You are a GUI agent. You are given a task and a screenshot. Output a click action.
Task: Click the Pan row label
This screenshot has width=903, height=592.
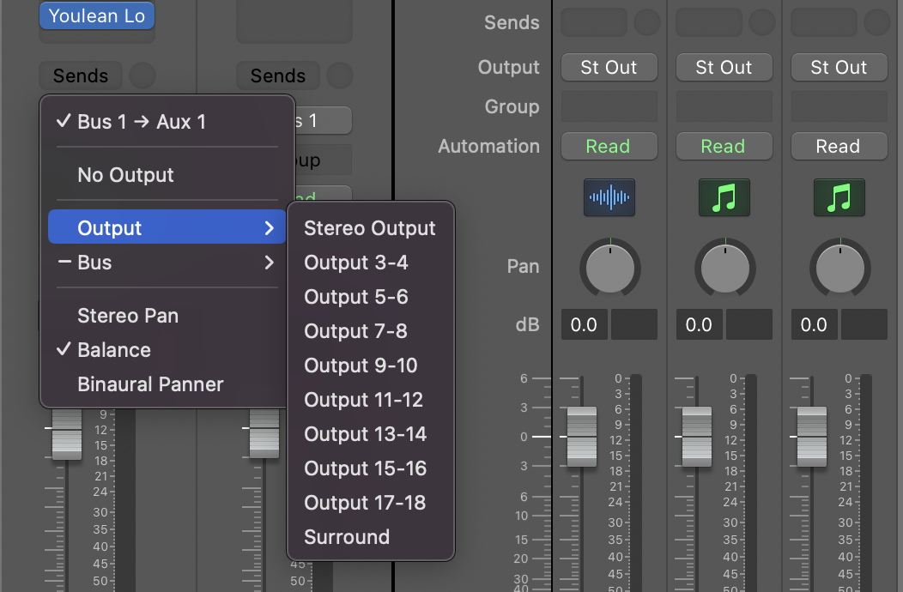point(523,266)
